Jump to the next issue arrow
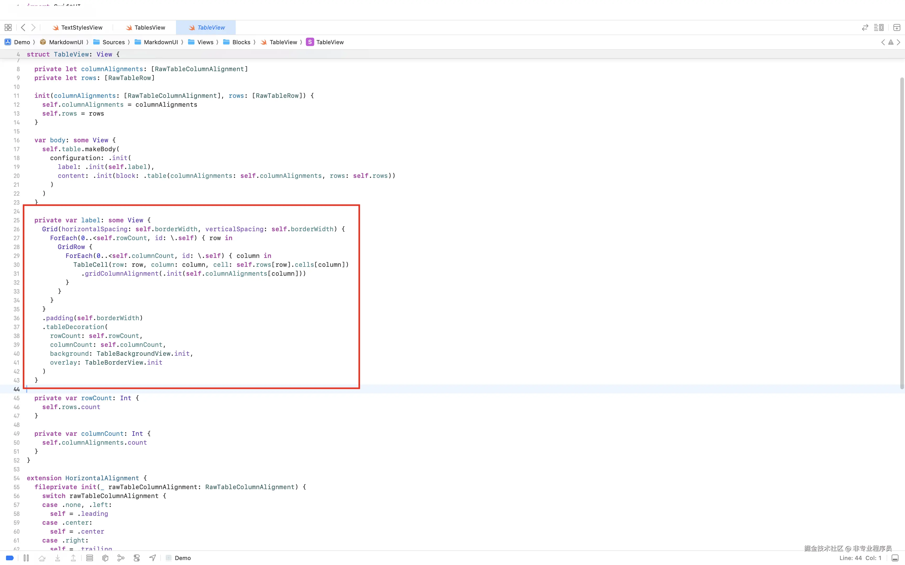 coord(899,42)
